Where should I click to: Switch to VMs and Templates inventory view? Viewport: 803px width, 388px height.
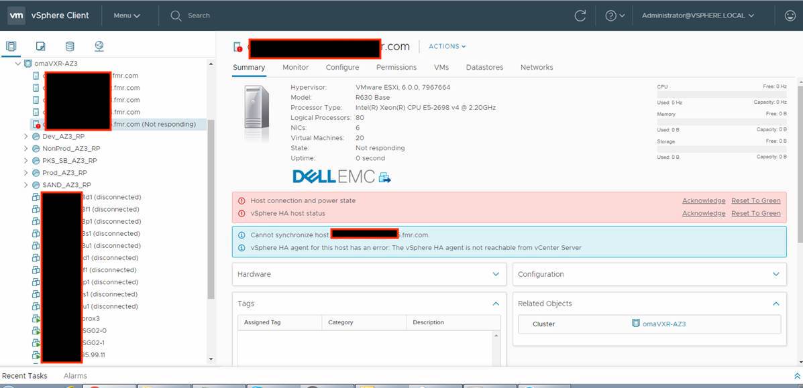click(x=39, y=46)
